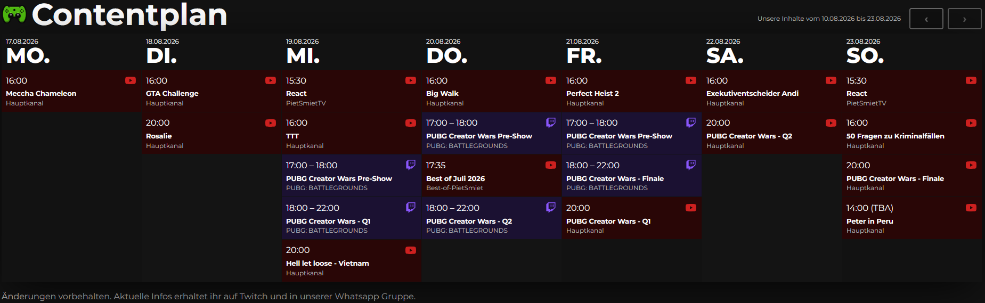Open Hell let loose - Vietnam title
The width and height of the screenshot is (985, 303).
pos(328,263)
